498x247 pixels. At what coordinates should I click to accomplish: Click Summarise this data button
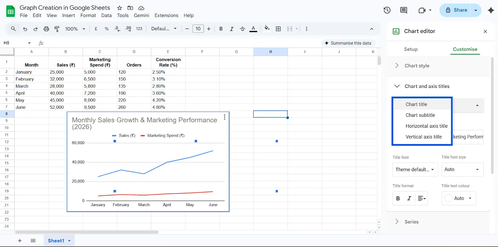[x=348, y=43]
